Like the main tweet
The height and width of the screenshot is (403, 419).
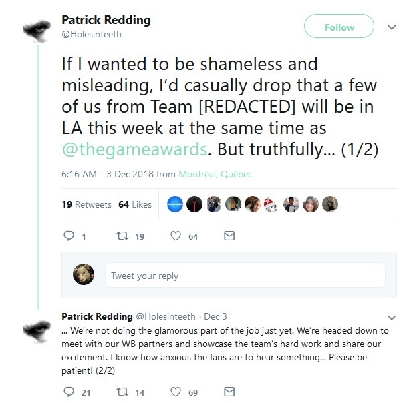point(176,236)
